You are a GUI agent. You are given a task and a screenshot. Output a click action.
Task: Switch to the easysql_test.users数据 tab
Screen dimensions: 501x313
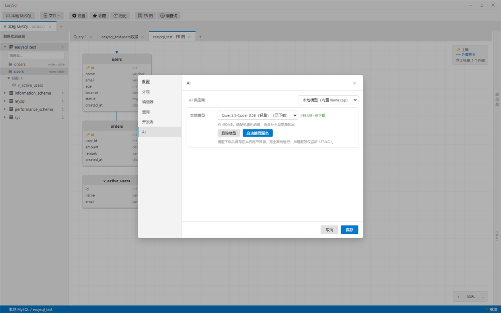tap(120, 37)
